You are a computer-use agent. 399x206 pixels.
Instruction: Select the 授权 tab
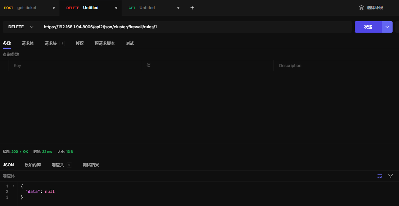(80, 43)
